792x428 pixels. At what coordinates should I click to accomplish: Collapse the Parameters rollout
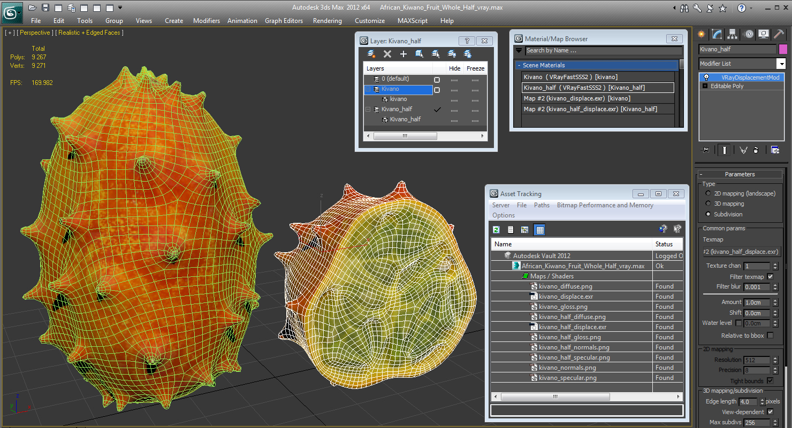[701, 174]
